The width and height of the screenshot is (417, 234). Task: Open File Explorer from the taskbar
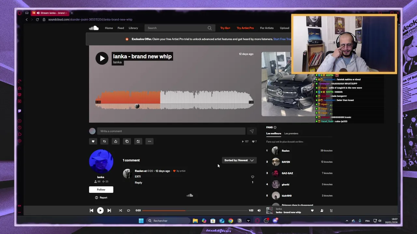click(x=195, y=221)
